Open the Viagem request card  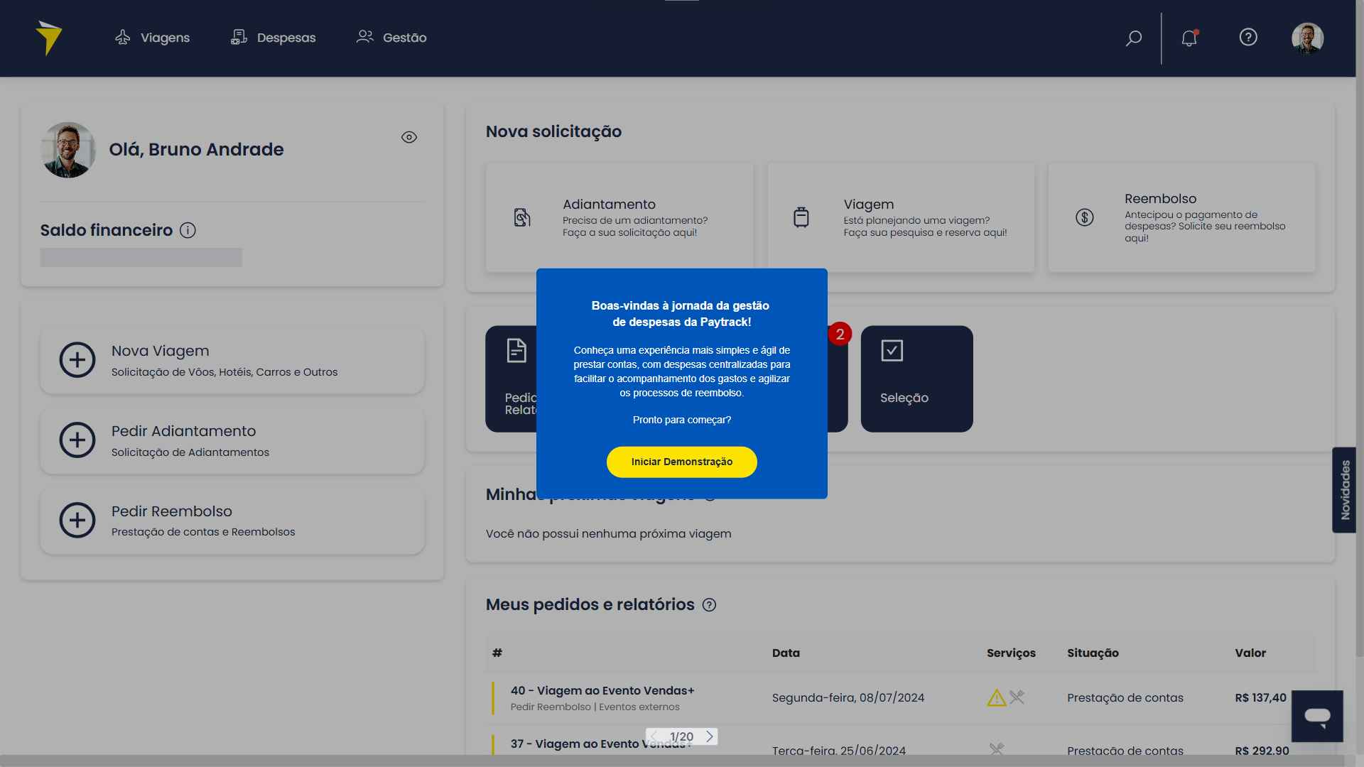click(x=901, y=217)
